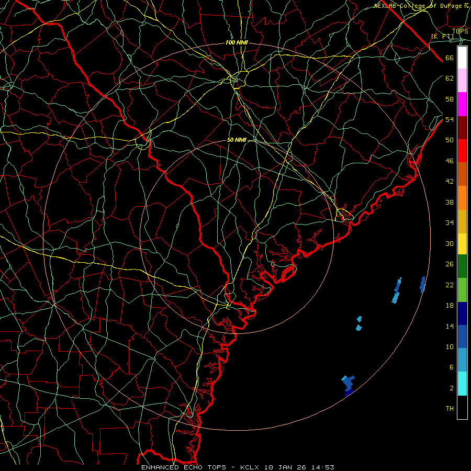Click the blue echo on the 100 NMI ring's southeast arc
471x471 pixels.
click(x=349, y=385)
